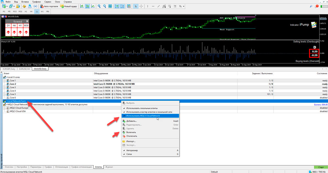Switch chart to line chart view

(x=93, y=6)
